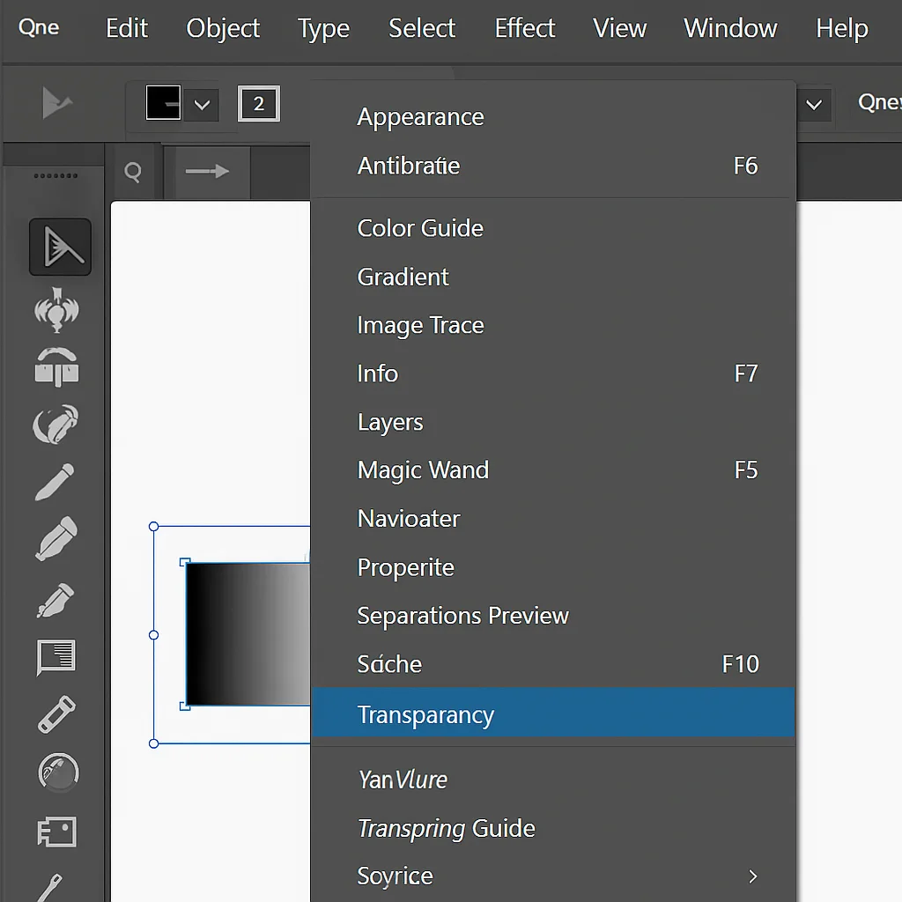Click the top-left bounding box handle

pos(153,527)
